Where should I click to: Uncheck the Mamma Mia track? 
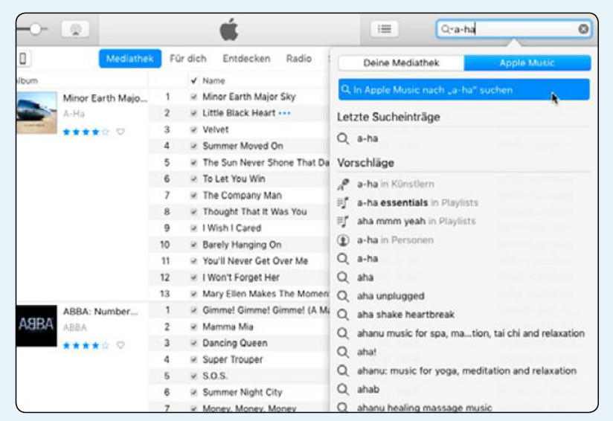(193, 327)
